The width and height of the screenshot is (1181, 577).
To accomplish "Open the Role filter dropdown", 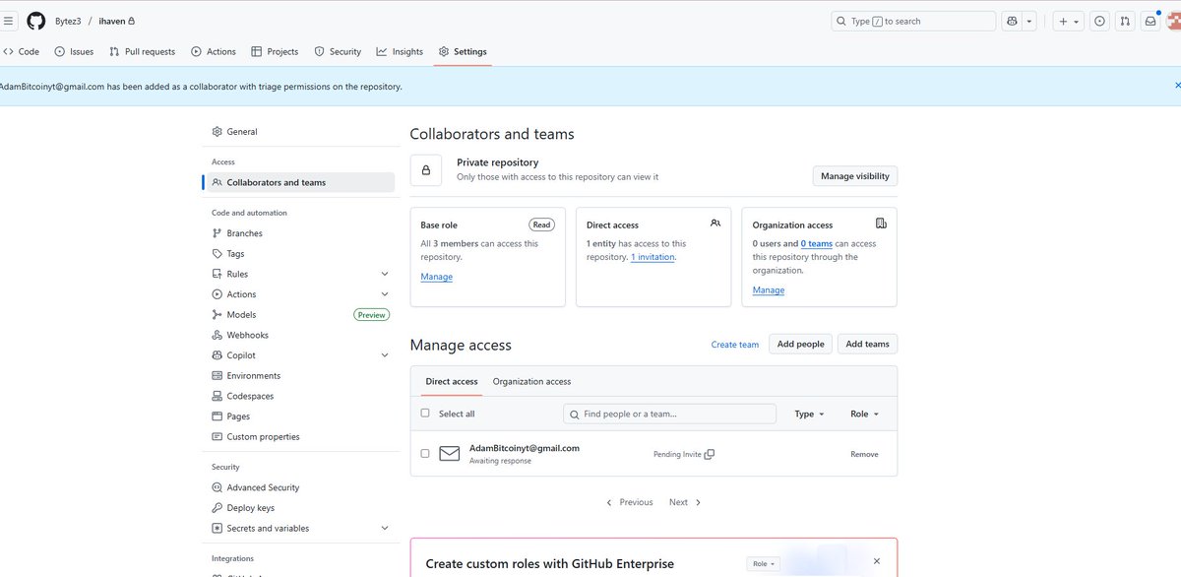I will coord(864,414).
